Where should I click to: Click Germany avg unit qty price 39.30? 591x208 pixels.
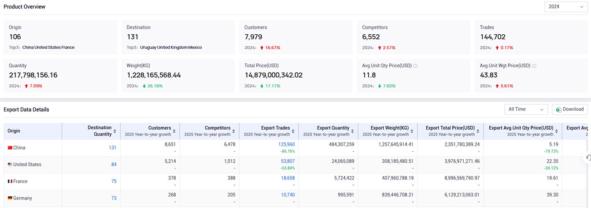pyautogui.click(x=552, y=195)
